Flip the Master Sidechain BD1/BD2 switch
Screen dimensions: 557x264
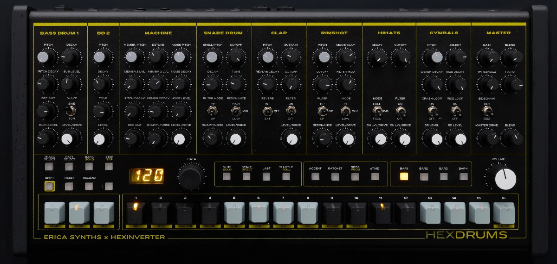[x=487, y=111]
